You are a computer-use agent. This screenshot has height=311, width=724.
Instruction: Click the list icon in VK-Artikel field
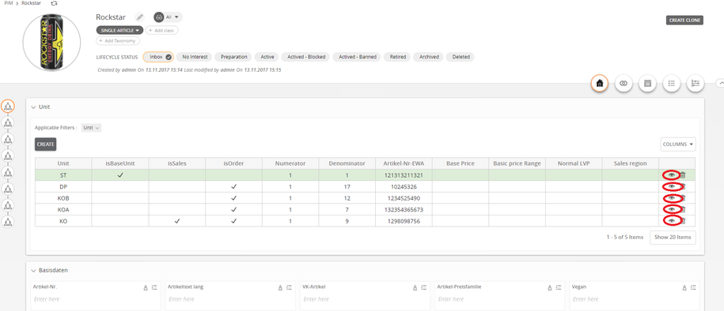point(423,287)
